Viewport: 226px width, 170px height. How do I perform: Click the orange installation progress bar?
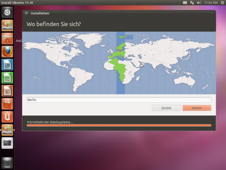coord(119,125)
